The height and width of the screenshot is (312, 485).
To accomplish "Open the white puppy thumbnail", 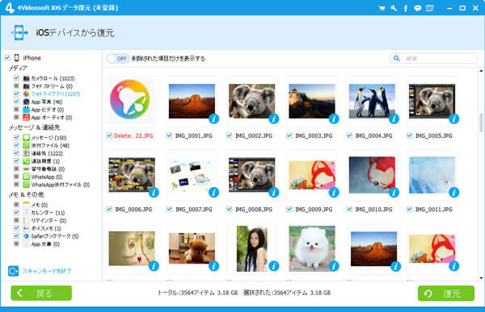I will (312, 248).
